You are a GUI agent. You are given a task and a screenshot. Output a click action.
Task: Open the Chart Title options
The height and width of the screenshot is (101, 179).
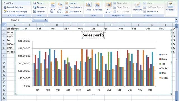pos(53,8)
